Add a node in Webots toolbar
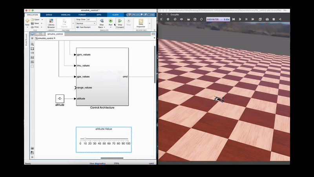 point(168,19)
